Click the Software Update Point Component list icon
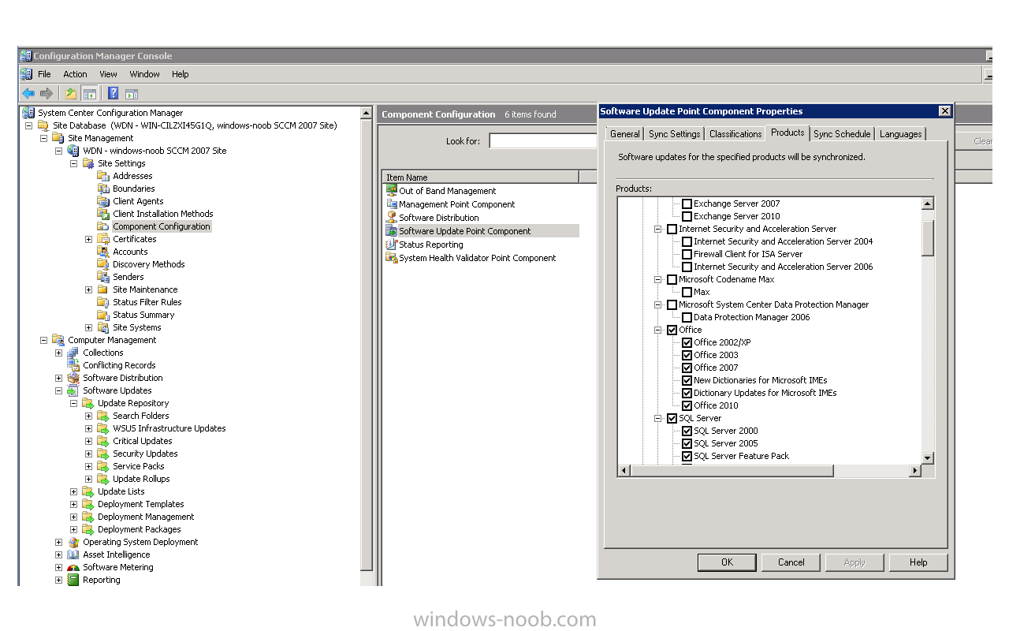The image size is (1009, 631). pyautogui.click(x=392, y=231)
